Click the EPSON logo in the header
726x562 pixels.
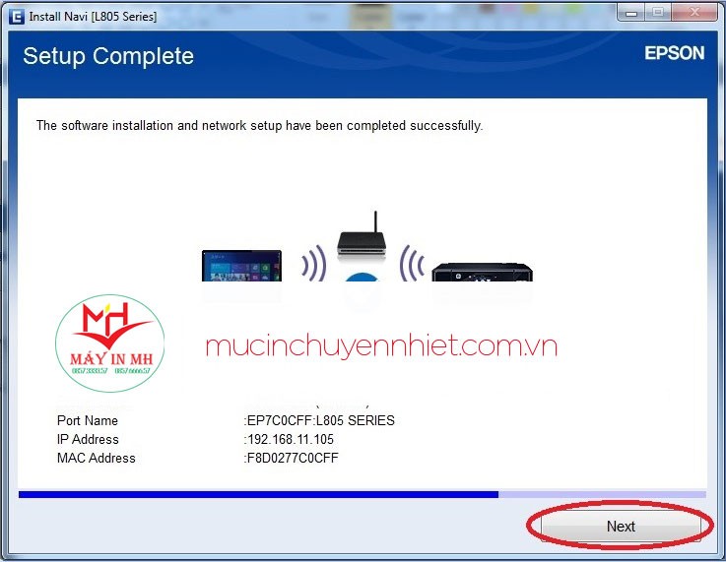click(x=674, y=54)
